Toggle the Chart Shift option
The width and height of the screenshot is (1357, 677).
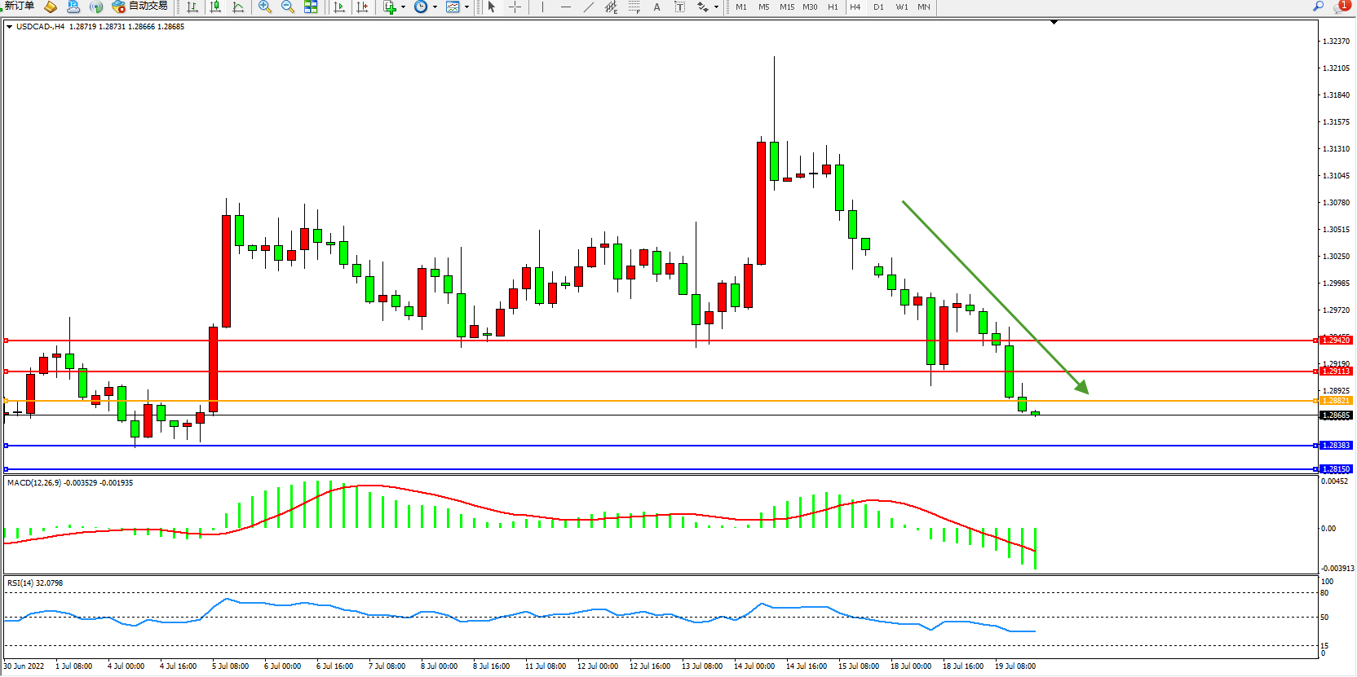(363, 7)
